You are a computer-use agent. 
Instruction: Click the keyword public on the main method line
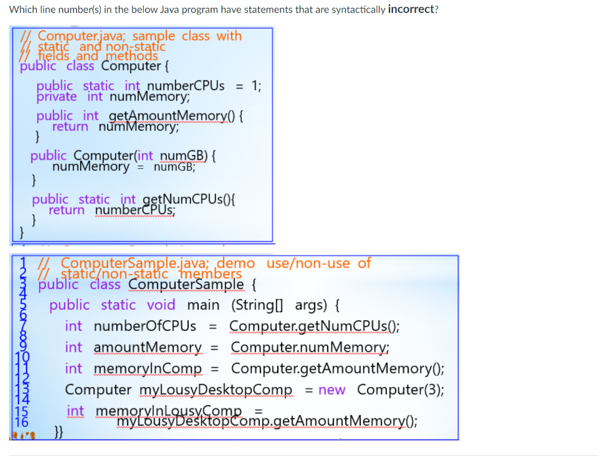click(x=70, y=305)
